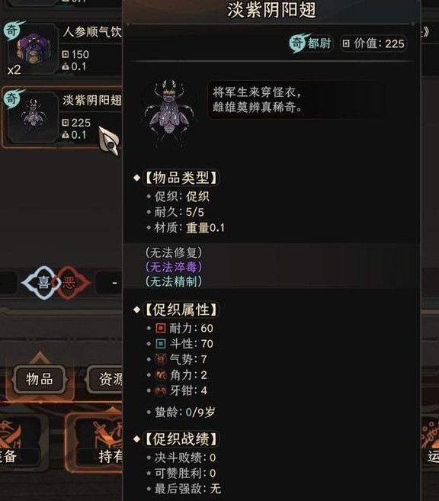Click the 价值: 225 value label
The image size is (439, 501).
[374, 43]
